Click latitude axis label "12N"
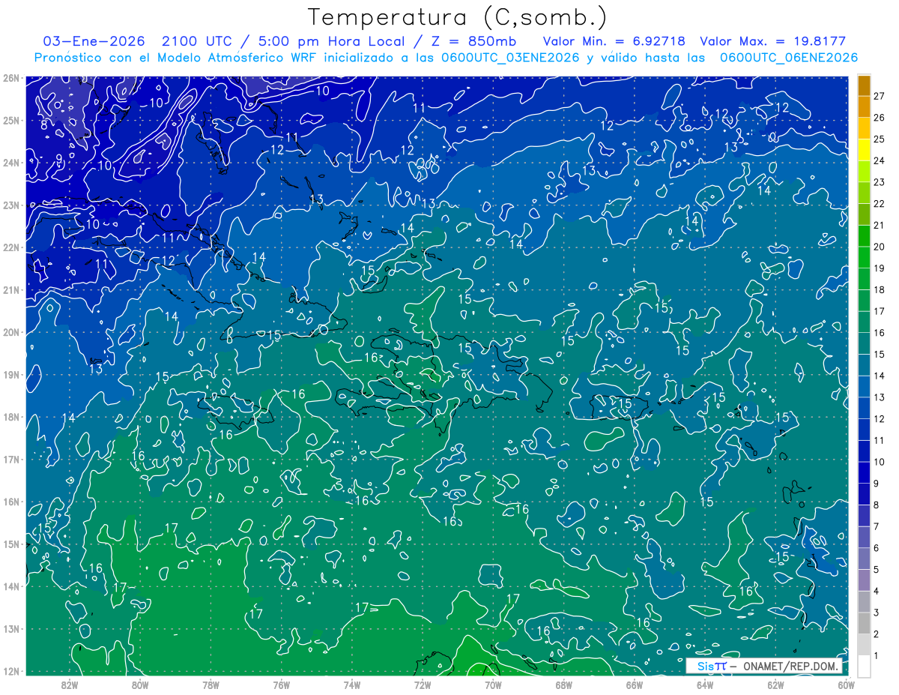 [10, 671]
